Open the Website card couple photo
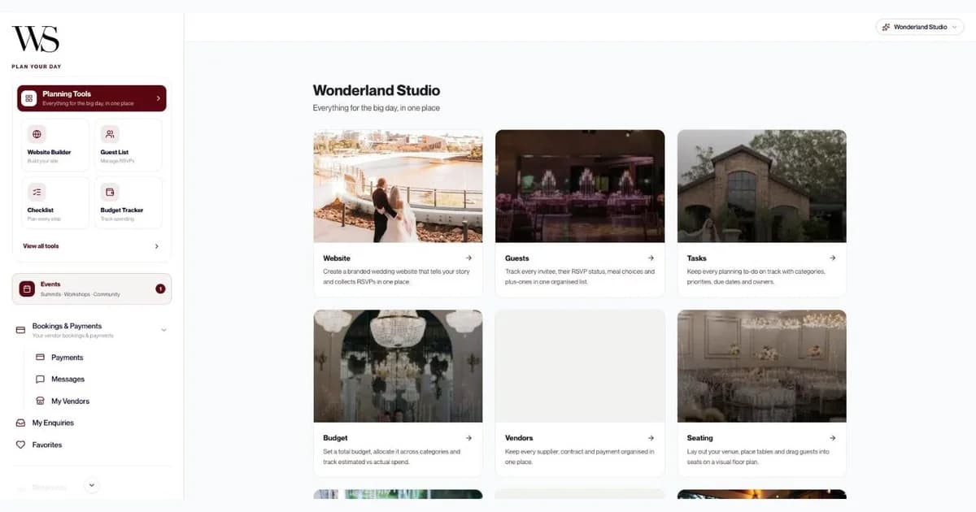 [x=398, y=186]
